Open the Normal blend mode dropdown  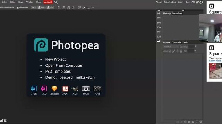[171, 47]
